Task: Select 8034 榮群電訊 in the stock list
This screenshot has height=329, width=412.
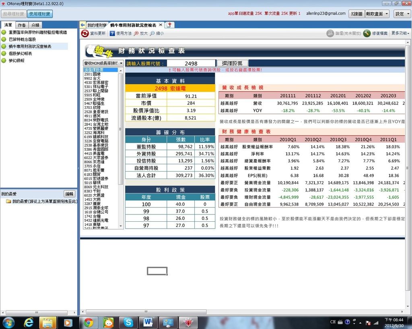Action: point(96,120)
